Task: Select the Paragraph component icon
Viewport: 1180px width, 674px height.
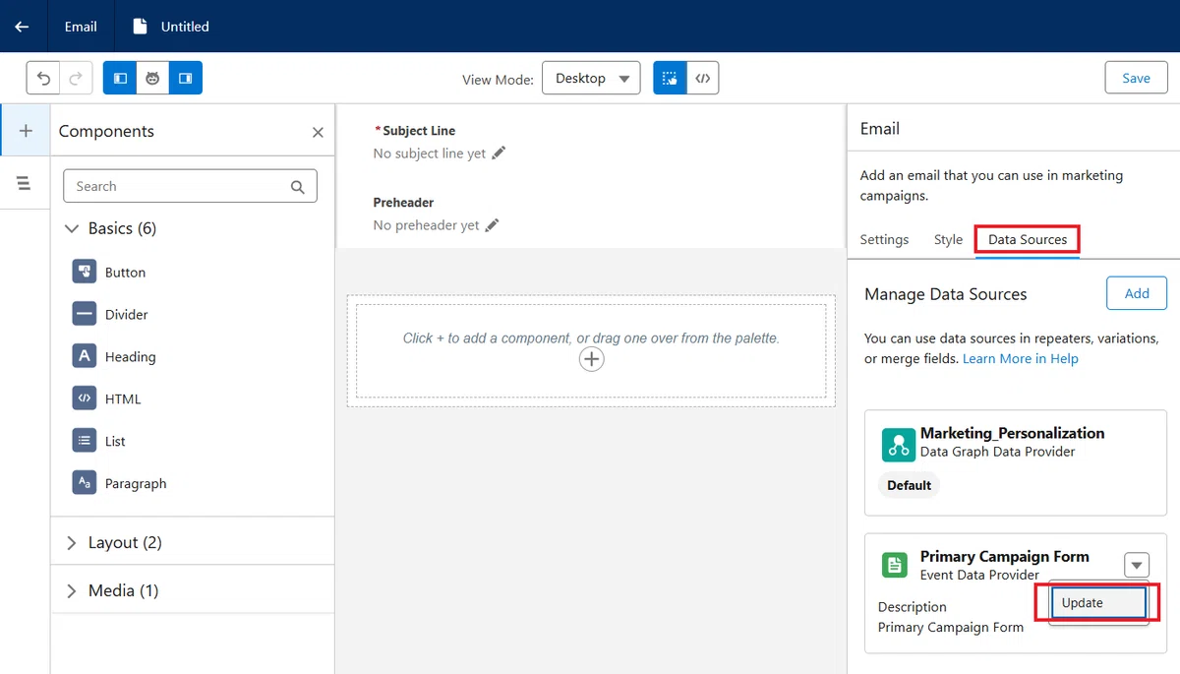Action: coord(85,483)
